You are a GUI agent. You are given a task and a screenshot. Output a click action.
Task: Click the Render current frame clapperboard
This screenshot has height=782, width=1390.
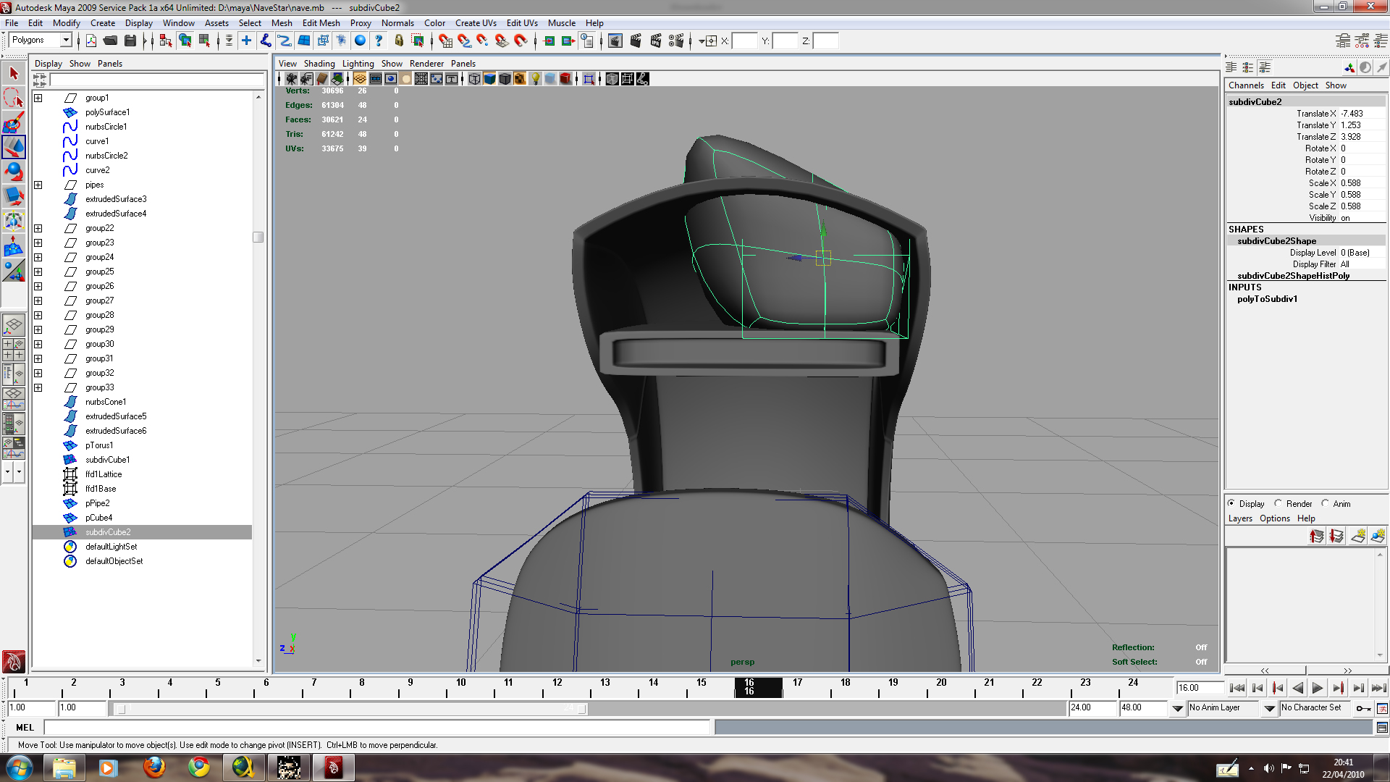pyautogui.click(x=636, y=41)
